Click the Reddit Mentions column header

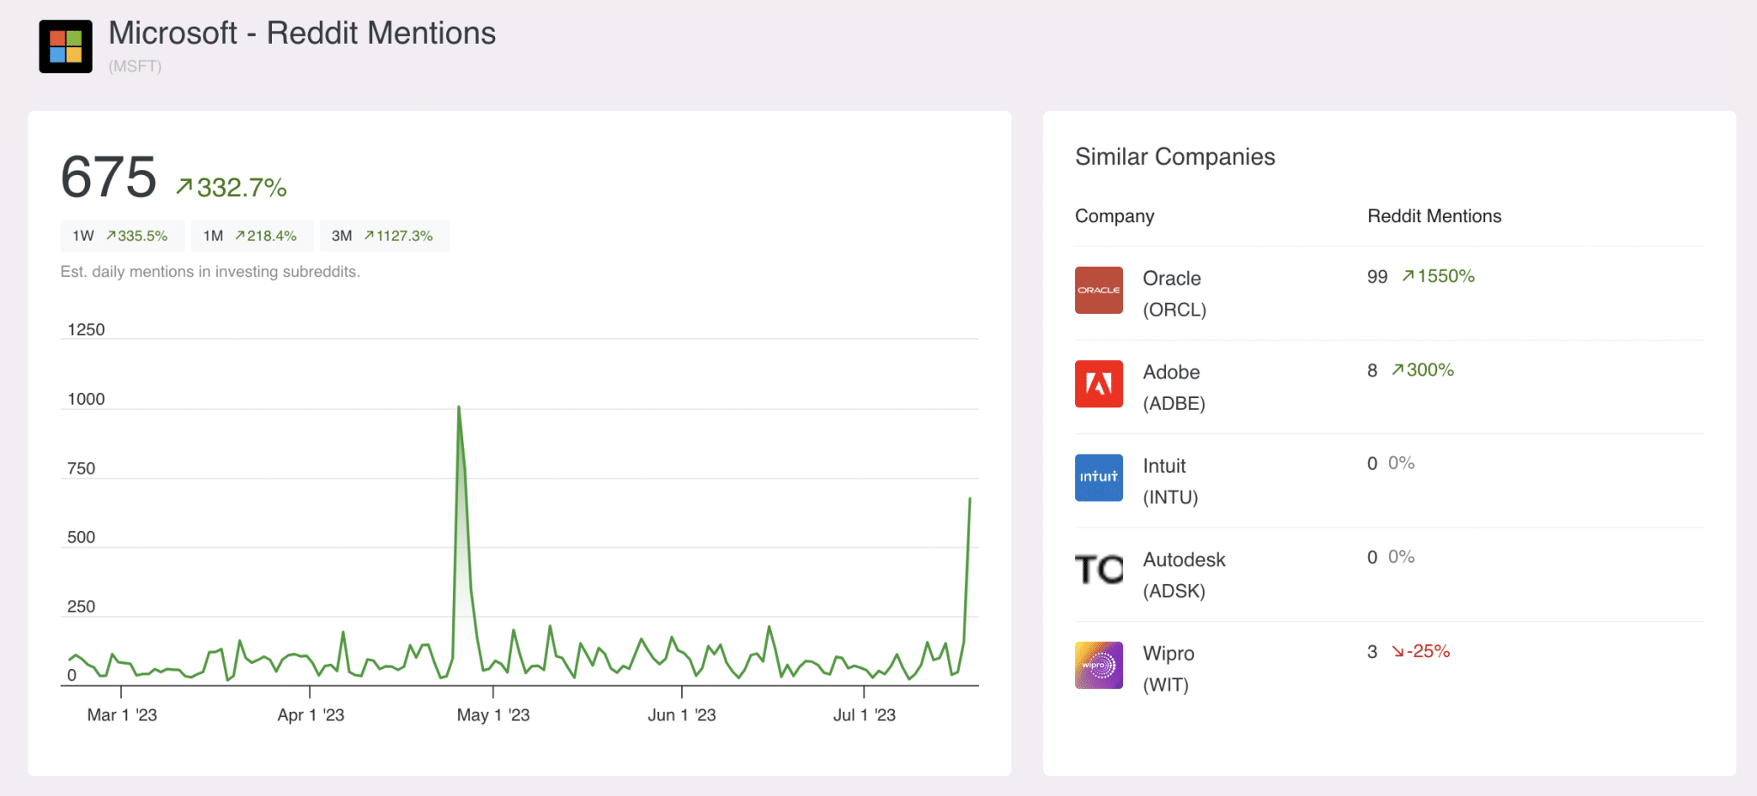(x=1434, y=216)
